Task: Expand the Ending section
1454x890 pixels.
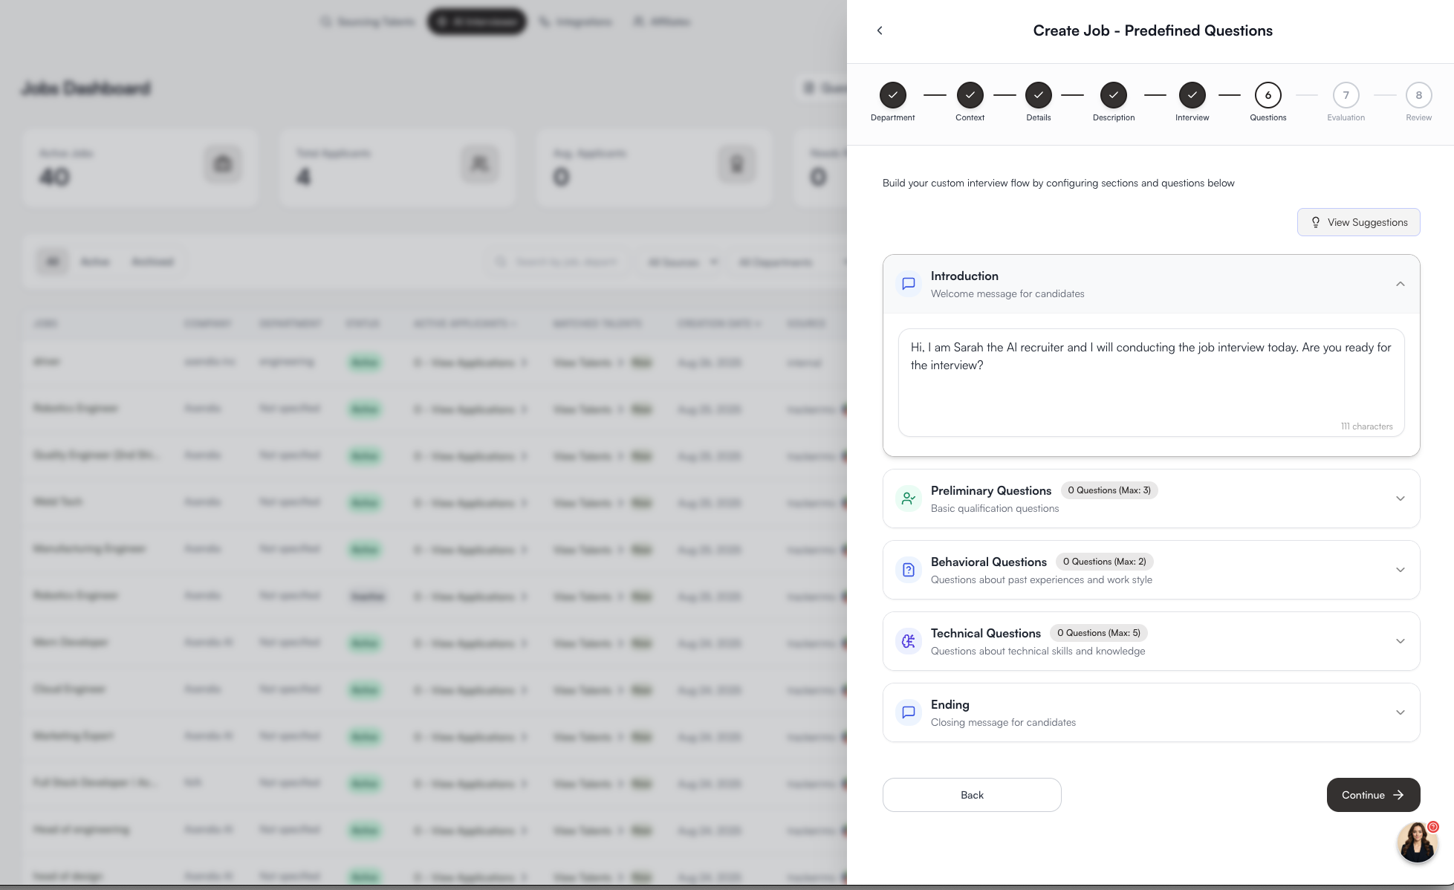Action: coord(1400,712)
